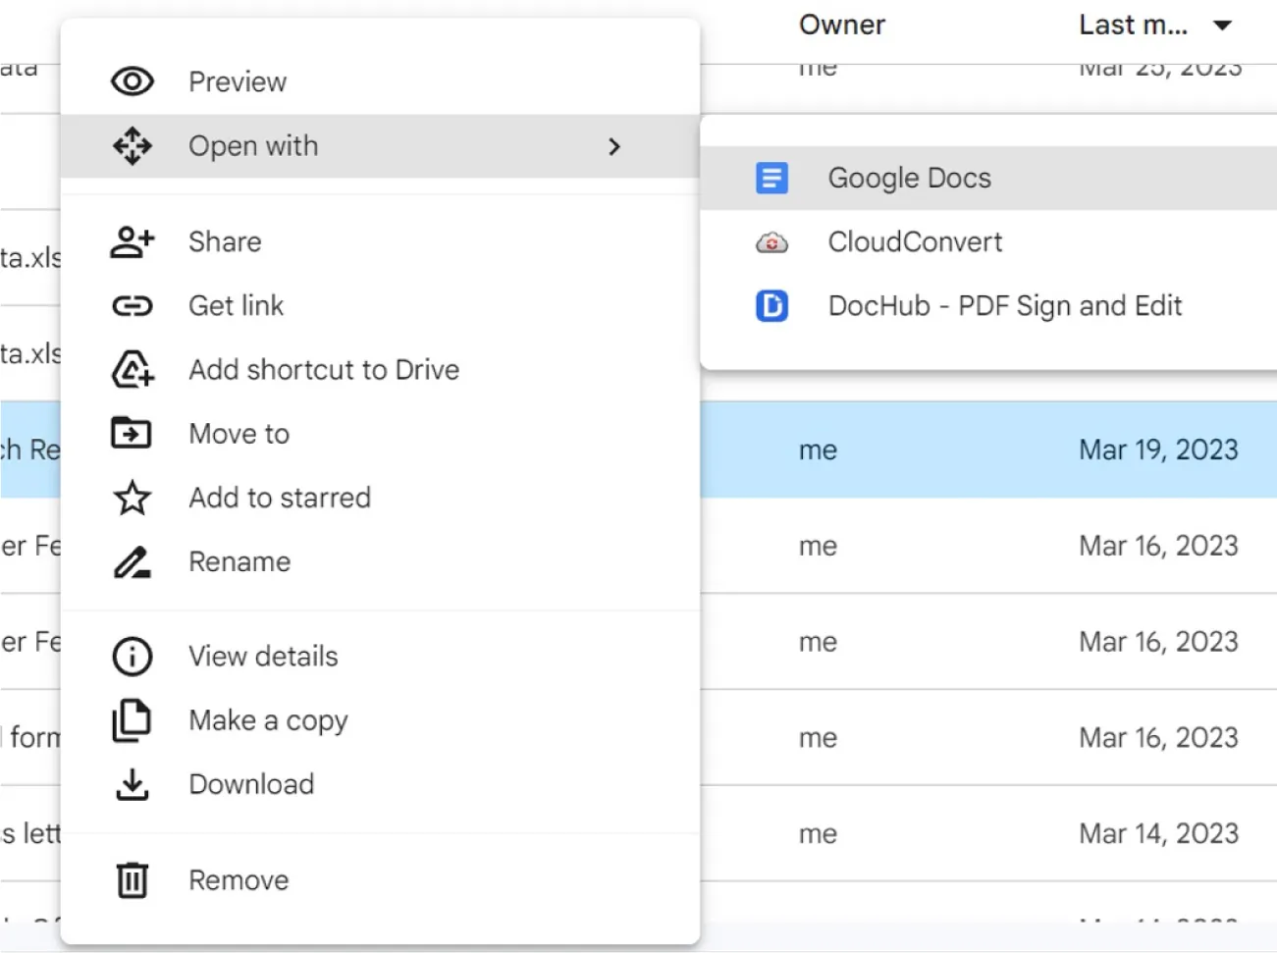
Task: Click the DocHub icon
Action: [x=772, y=305]
